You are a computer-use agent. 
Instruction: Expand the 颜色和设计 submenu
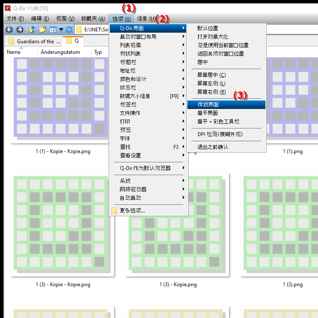[x=148, y=79]
